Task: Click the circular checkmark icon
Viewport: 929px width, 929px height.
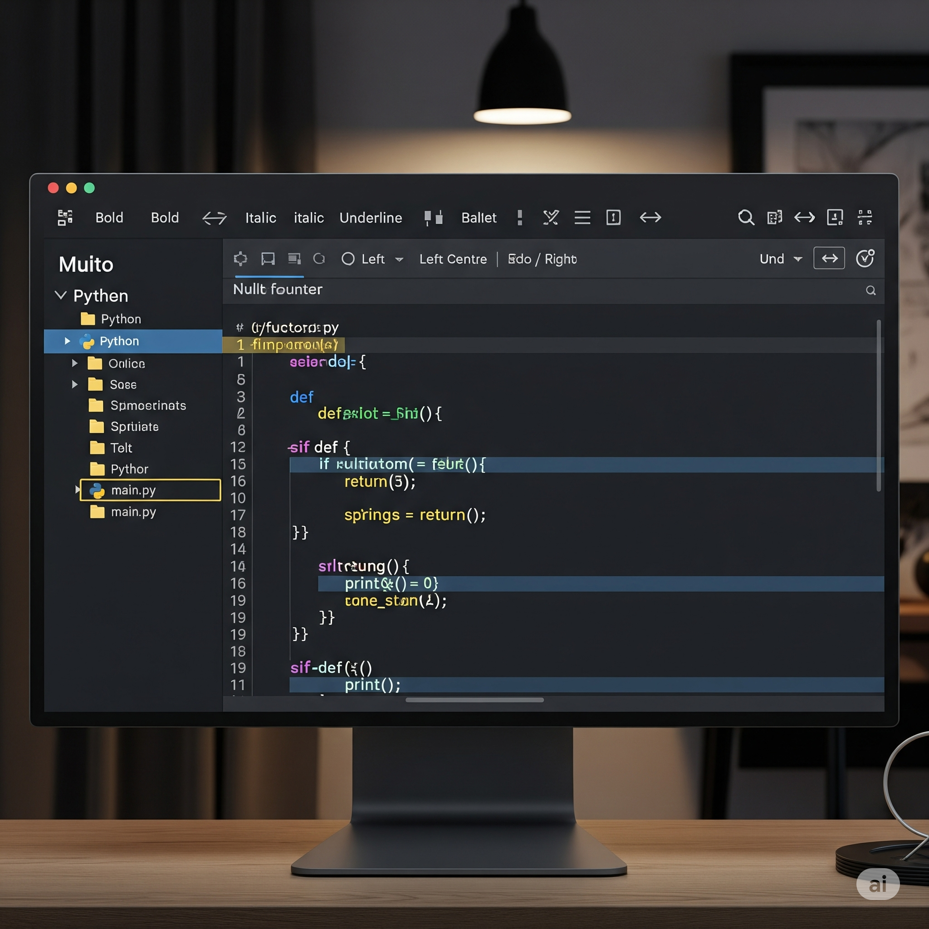Action: pyautogui.click(x=865, y=258)
